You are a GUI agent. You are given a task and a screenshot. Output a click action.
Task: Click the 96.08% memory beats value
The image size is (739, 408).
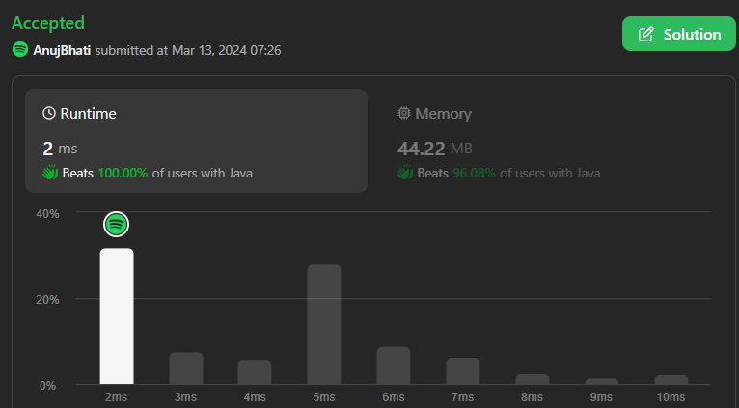pos(474,173)
